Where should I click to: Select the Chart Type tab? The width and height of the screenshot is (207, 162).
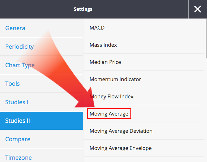click(20, 65)
